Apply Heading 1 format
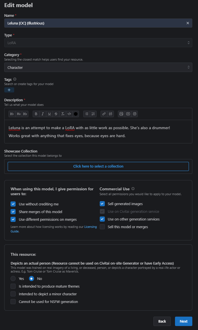This screenshot has width=198, height=330. [12, 114]
